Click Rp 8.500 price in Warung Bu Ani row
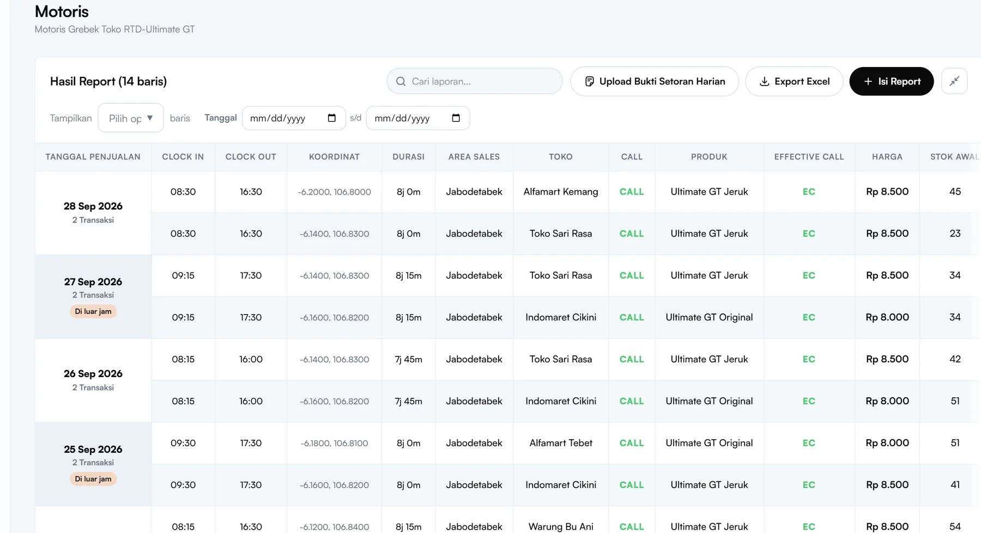This screenshot has width=981, height=533. 887,526
